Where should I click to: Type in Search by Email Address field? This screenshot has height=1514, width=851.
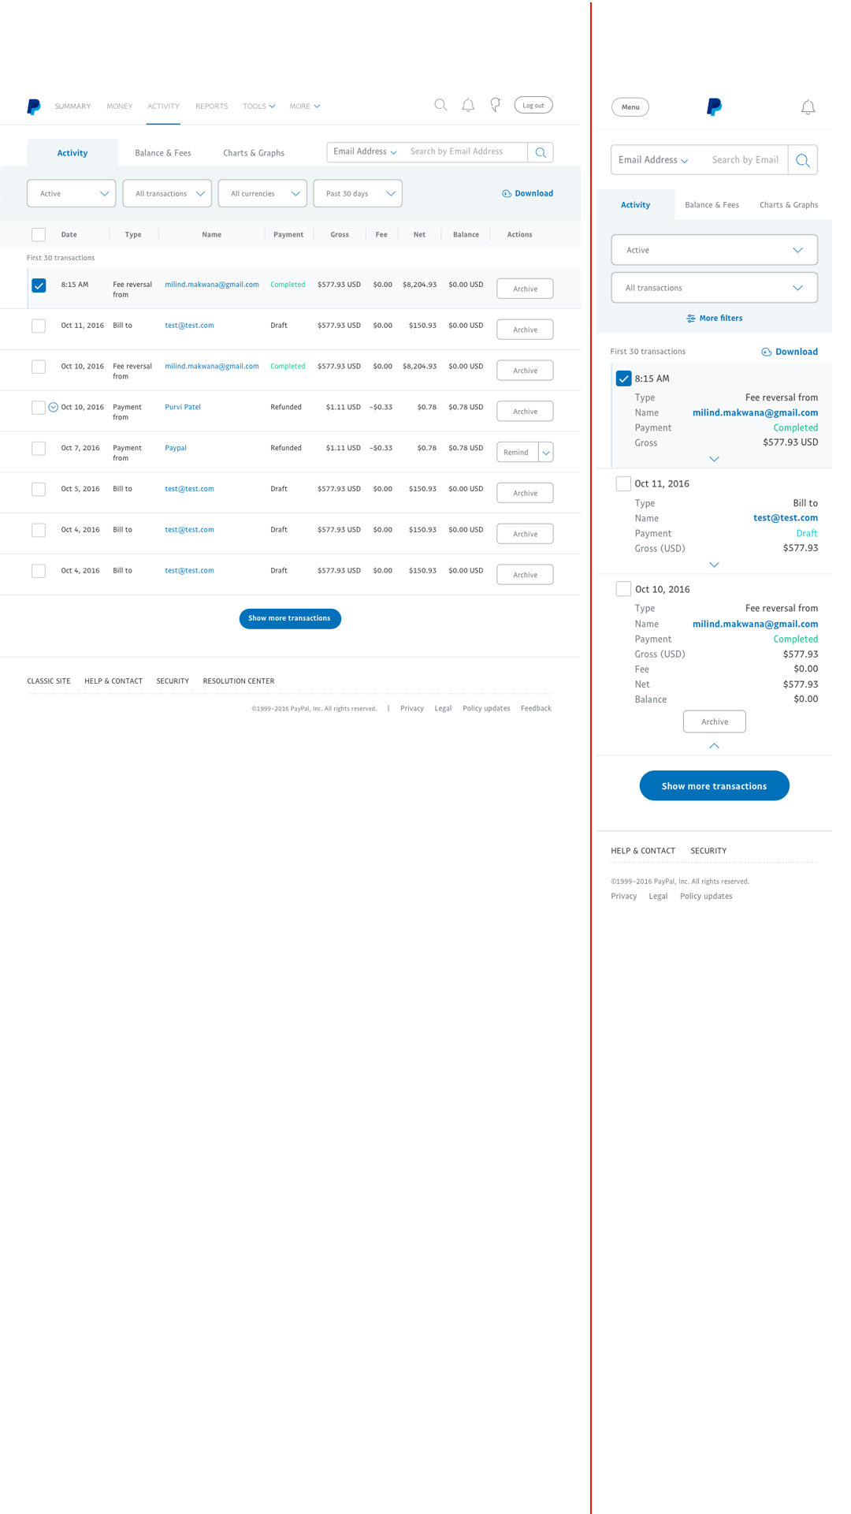[x=465, y=151]
